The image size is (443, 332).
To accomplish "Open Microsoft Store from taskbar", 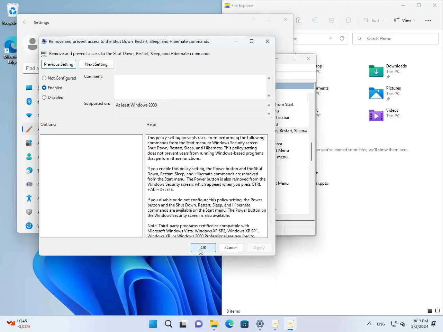I will tap(245, 324).
